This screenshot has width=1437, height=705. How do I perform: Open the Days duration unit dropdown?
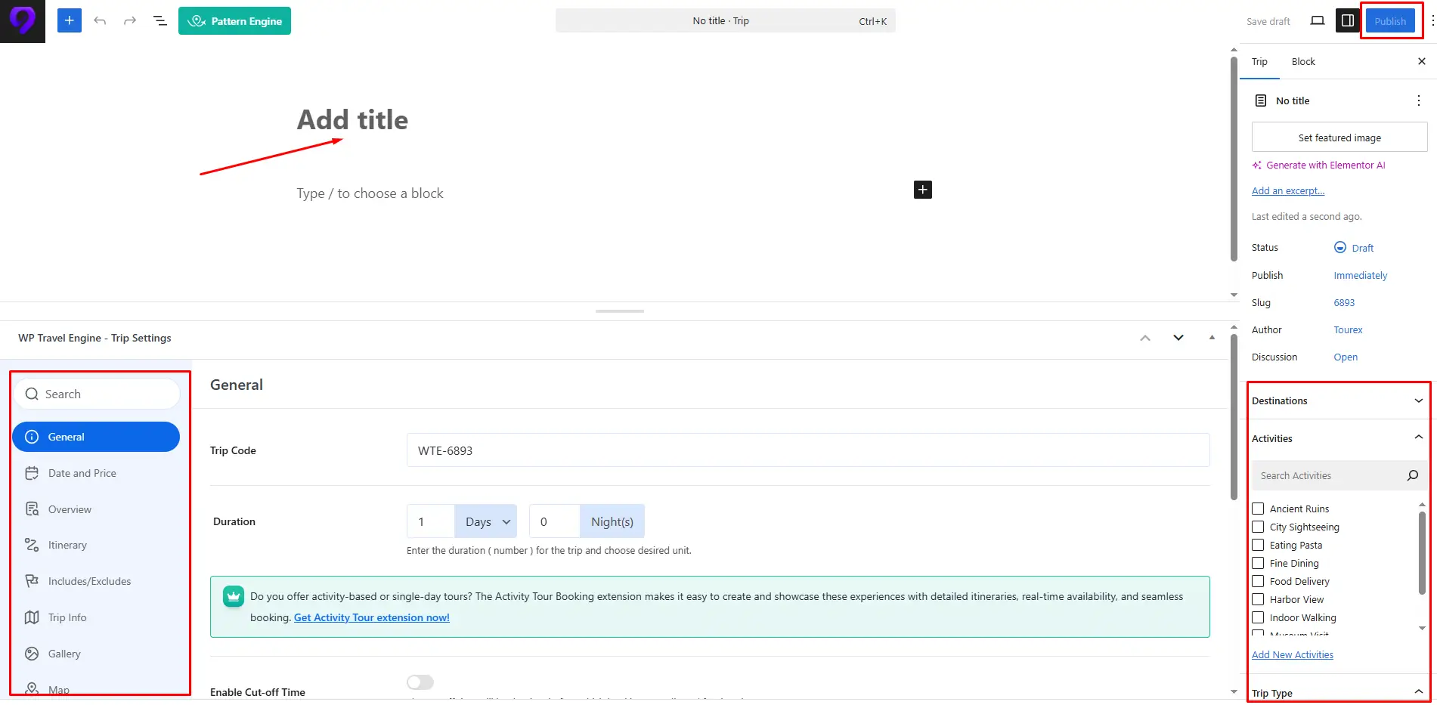click(485, 521)
